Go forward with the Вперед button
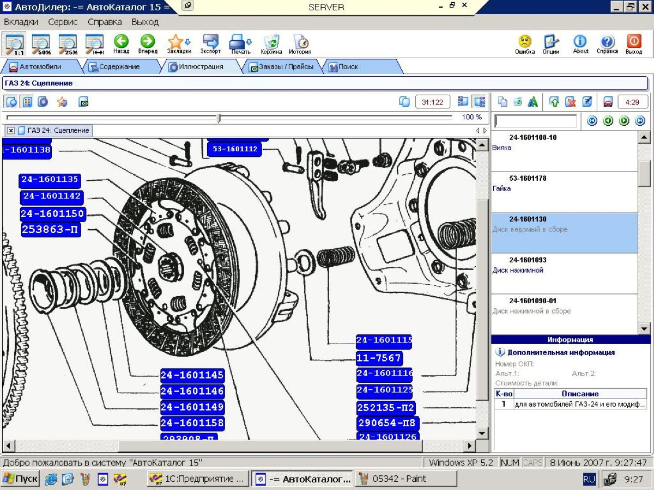This screenshot has width=654, height=490. coord(148,44)
